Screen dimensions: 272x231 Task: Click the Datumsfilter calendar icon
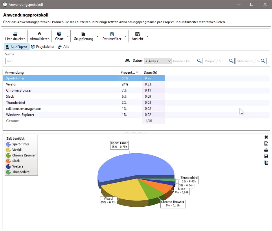coord(112,34)
